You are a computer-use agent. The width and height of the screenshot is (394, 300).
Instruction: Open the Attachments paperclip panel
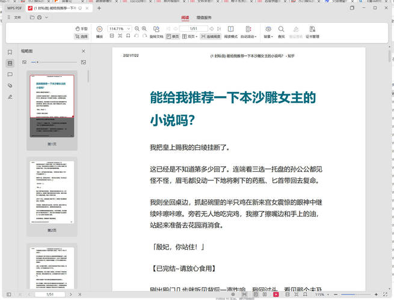point(10,86)
